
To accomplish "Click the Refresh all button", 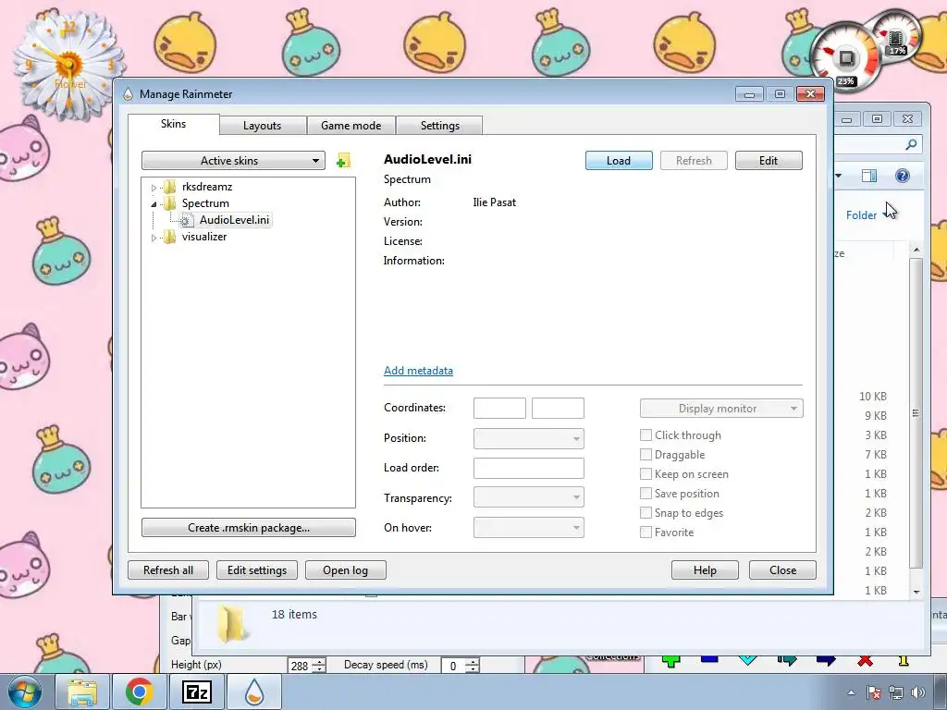I will (x=168, y=569).
